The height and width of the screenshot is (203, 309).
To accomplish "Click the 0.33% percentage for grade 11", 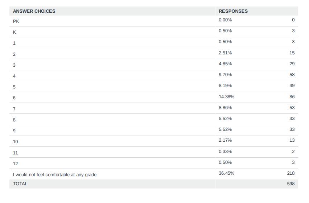I will coord(225,152).
